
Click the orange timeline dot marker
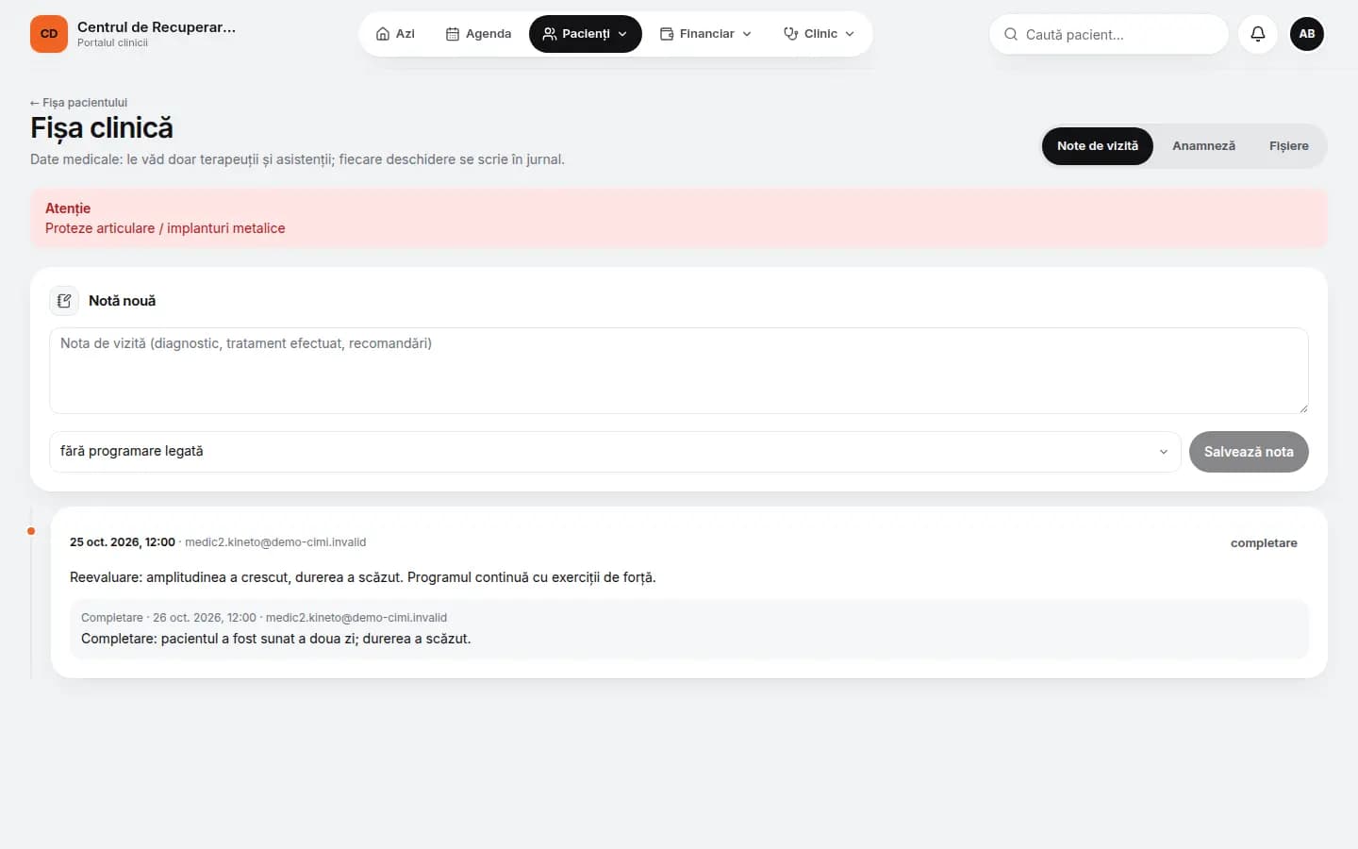[31, 531]
